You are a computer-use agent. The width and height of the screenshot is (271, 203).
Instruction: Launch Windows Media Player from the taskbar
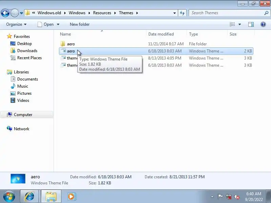tap(71, 197)
